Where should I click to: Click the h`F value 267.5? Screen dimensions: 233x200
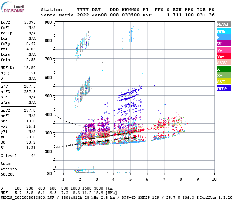pos(30,86)
